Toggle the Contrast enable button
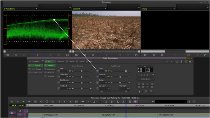Image resolution: width=210 pixels, height=118 pixels. pyautogui.click(x=59, y=88)
